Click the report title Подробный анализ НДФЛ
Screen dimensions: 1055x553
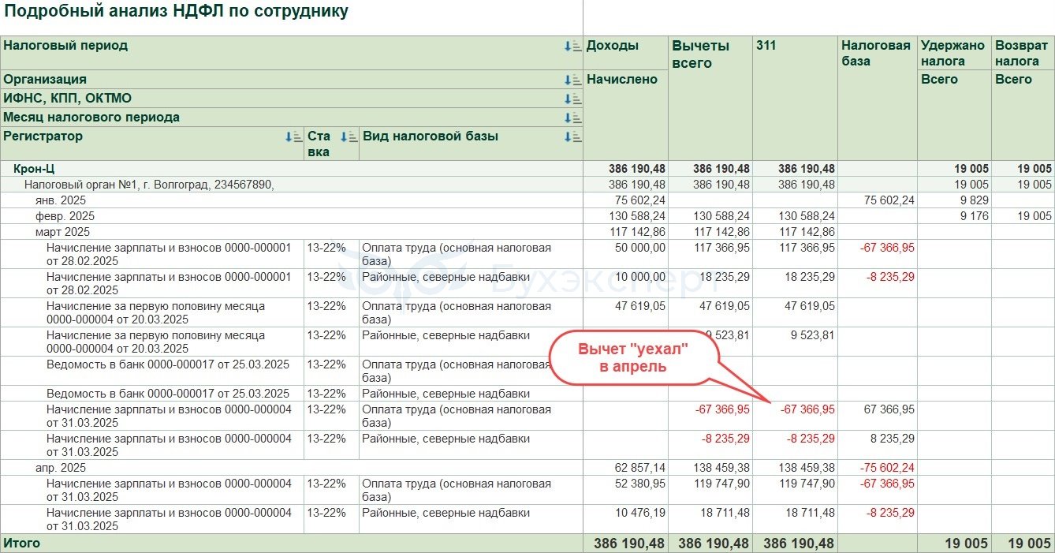pos(177,12)
